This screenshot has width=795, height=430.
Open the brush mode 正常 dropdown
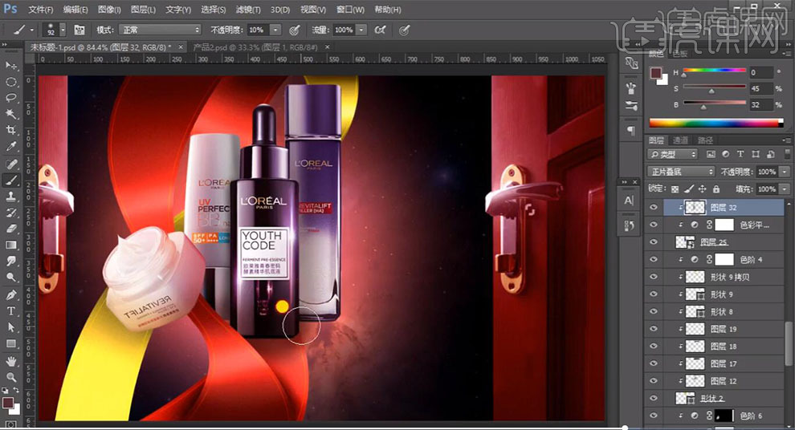pos(161,30)
